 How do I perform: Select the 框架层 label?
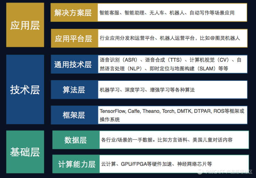[74, 115]
